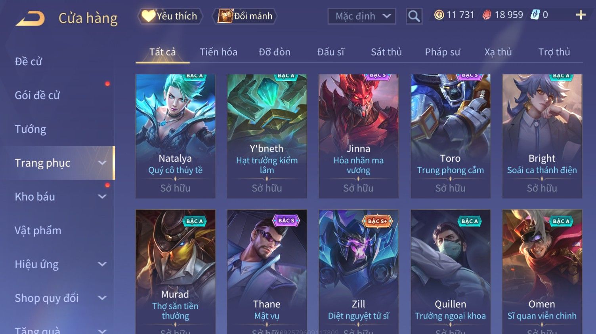Open the Mặc định sort dropdown
Image resolution: width=596 pixels, height=334 pixels.
362,16
